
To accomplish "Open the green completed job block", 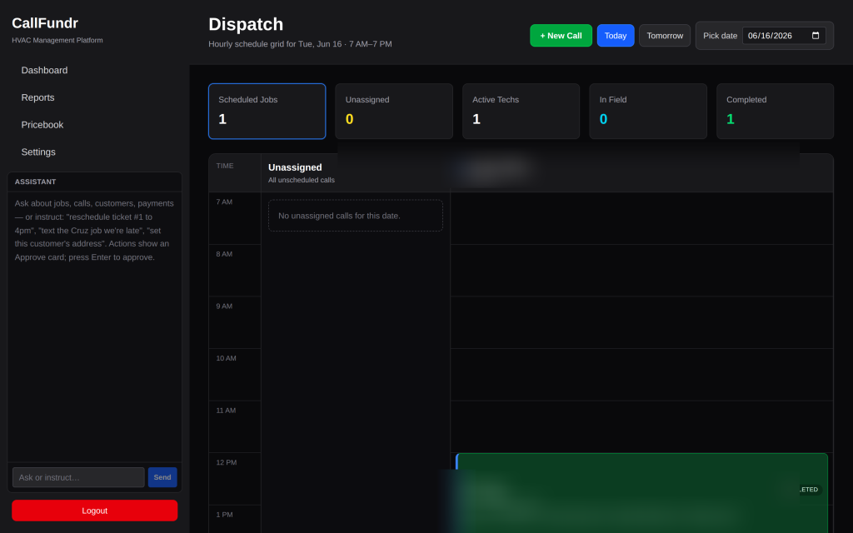I will (641, 493).
